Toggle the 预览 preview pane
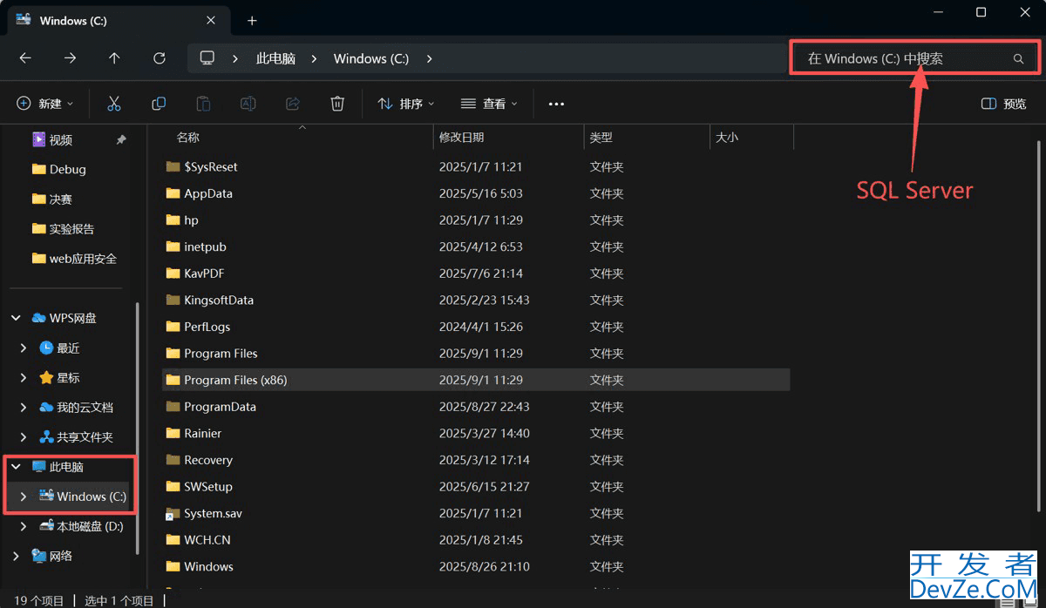The height and width of the screenshot is (608, 1046). 1002,103
